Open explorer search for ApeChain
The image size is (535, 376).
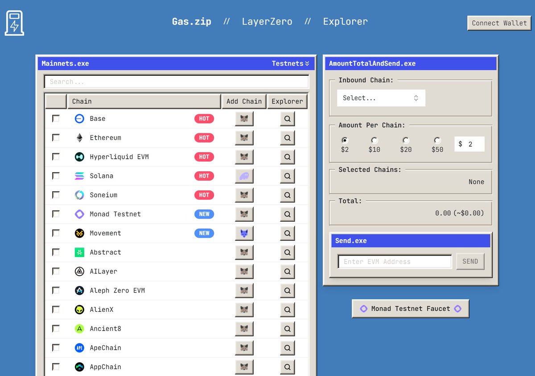click(x=288, y=348)
